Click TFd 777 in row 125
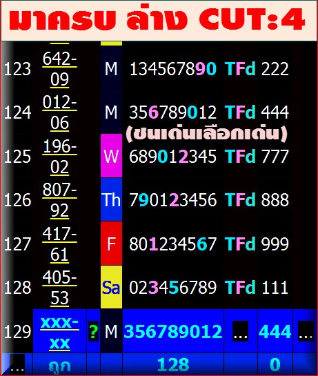The width and height of the screenshot is (318, 376). click(257, 157)
